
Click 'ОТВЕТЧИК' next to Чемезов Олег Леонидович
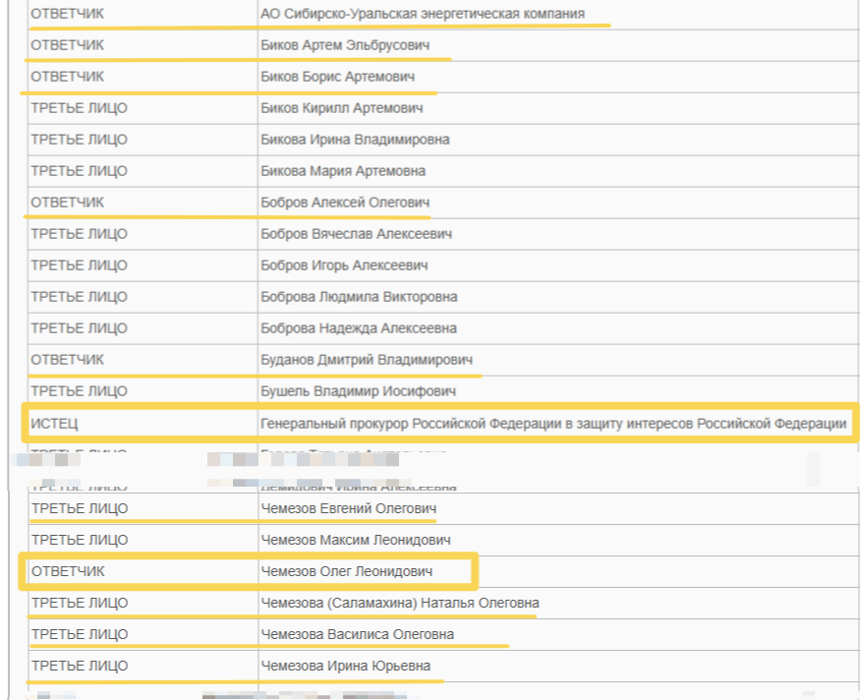pos(68,571)
